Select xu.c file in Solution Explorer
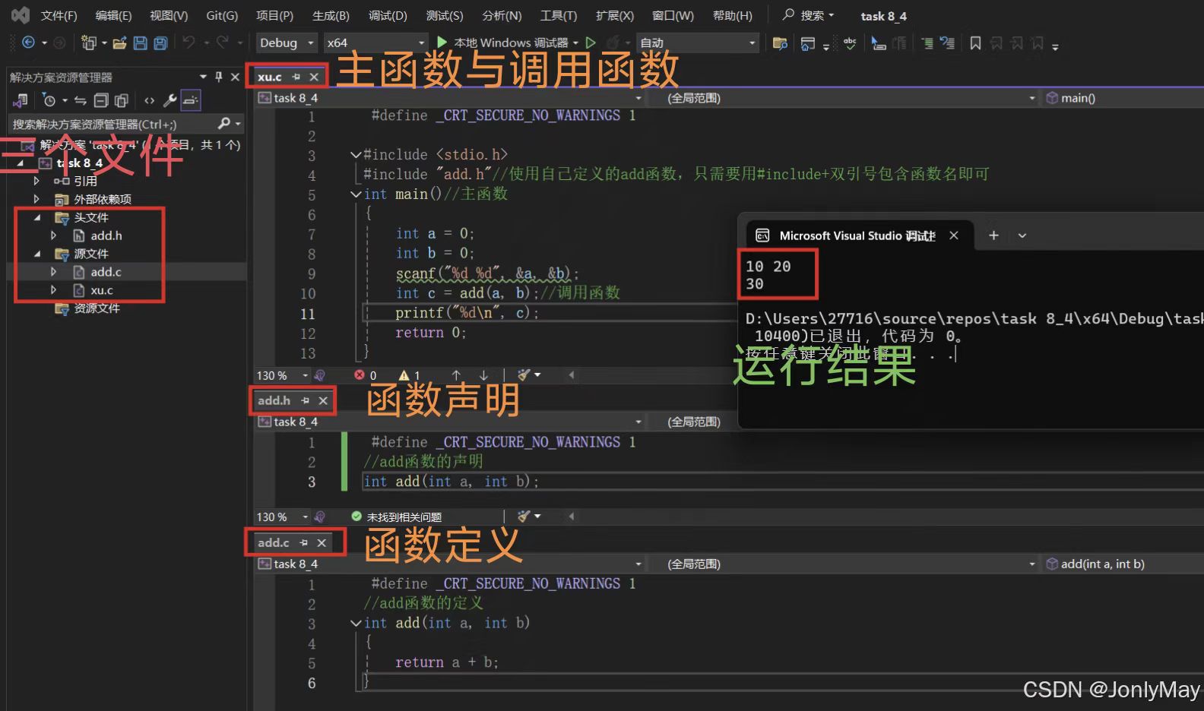1204x711 pixels. (x=101, y=290)
